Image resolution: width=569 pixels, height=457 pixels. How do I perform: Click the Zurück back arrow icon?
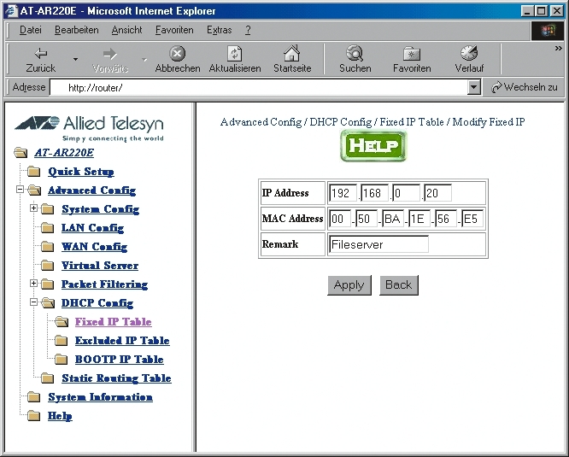pyautogui.click(x=41, y=54)
